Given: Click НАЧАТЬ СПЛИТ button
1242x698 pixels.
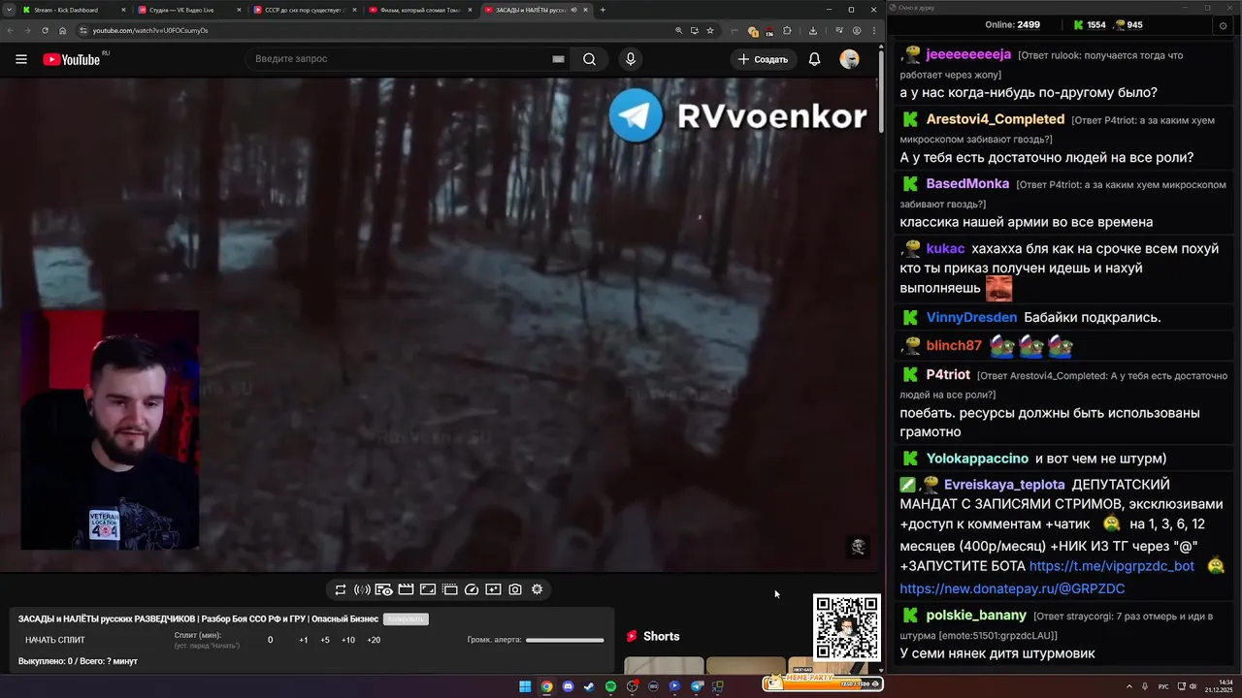Looking at the screenshot, I should coord(55,640).
